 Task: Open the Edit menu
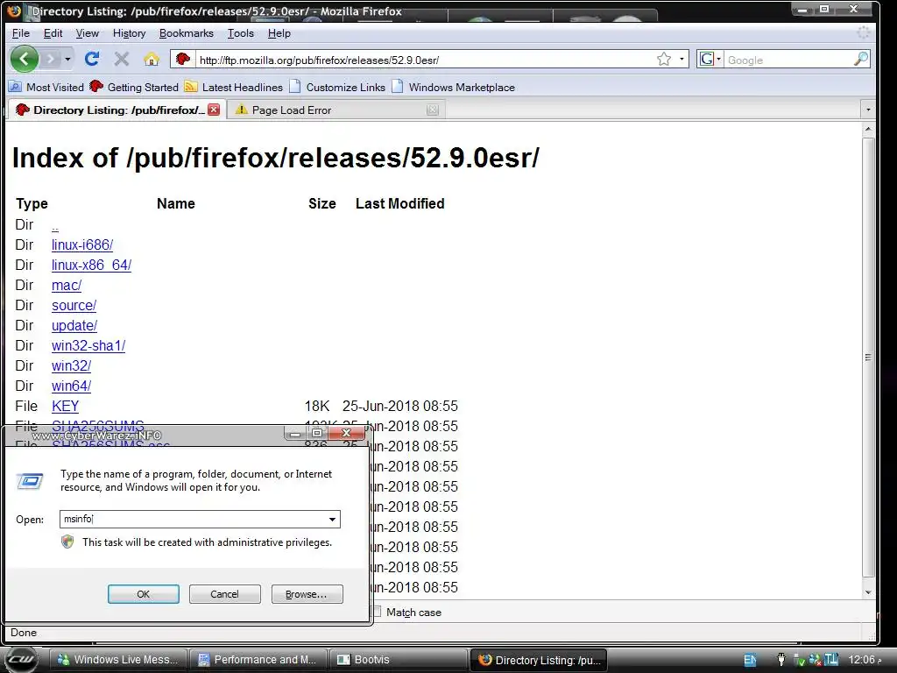(x=53, y=33)
